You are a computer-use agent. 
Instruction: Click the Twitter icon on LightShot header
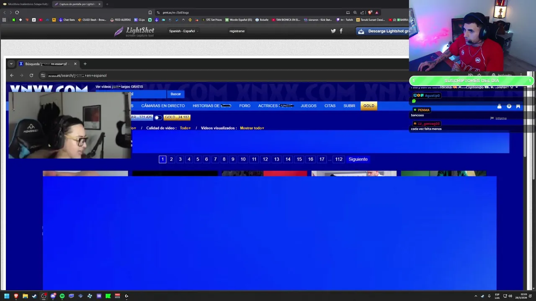(x=333, y=31)
